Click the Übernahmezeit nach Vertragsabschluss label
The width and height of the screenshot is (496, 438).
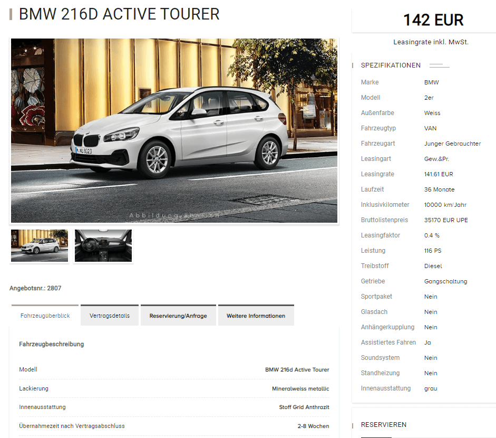[72, 426]
